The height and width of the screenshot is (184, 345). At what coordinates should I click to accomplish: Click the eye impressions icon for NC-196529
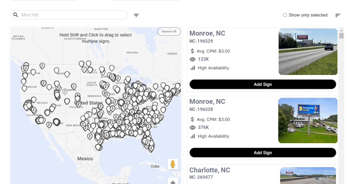tap(193, 59)
